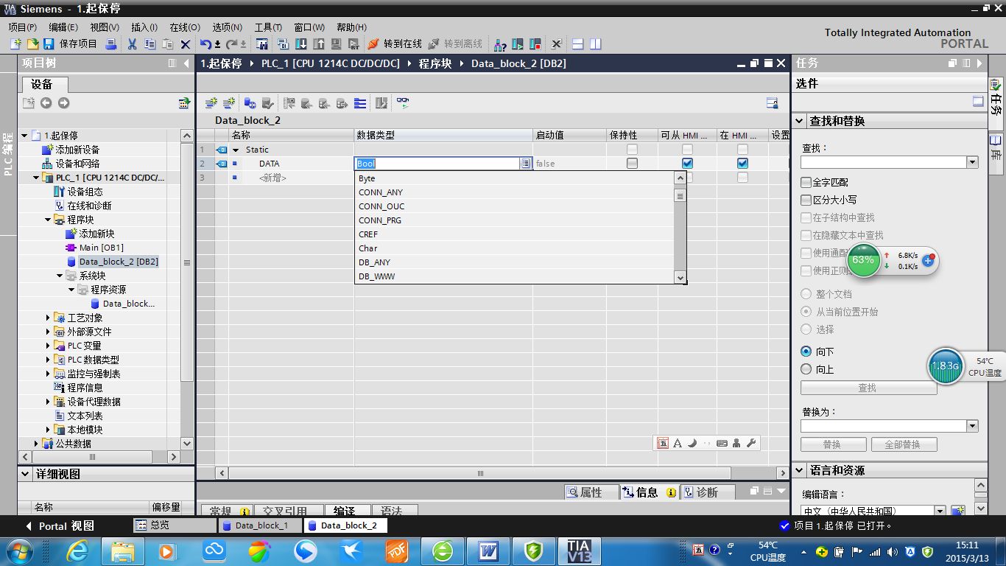Enable the whole word match checkbox

[806, 182]
